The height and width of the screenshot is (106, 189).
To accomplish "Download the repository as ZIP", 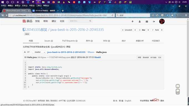I will coord(27,52).
